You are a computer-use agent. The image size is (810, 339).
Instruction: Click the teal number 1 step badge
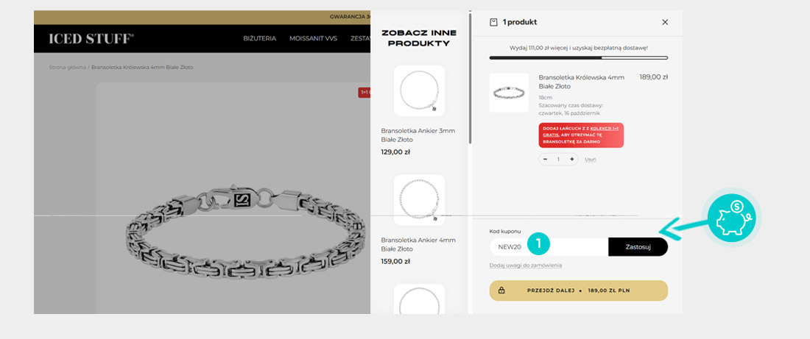point(539,243)
